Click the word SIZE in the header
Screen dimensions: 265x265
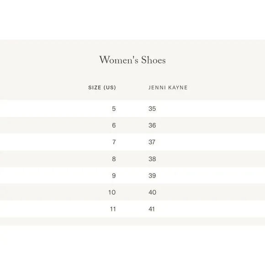pos(95,88)
